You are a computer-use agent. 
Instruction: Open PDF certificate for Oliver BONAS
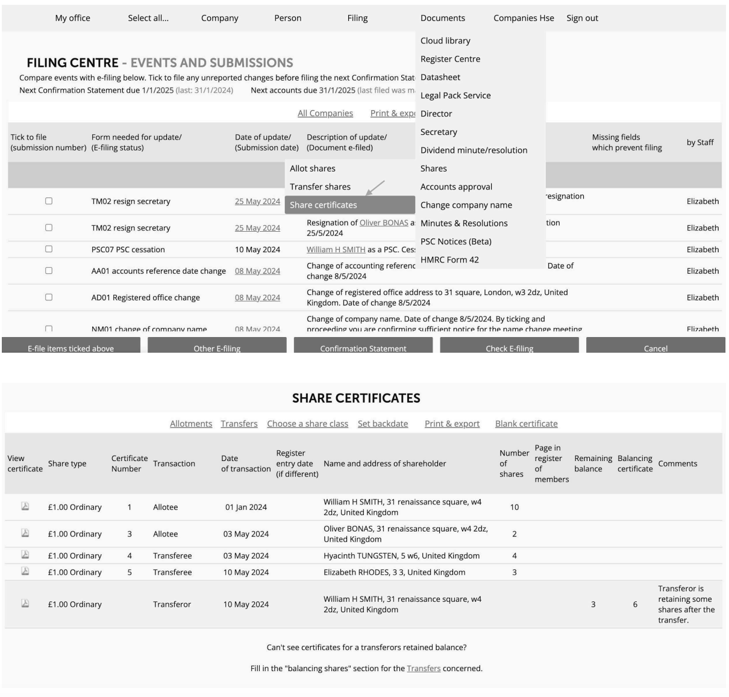tap(25, 533)
